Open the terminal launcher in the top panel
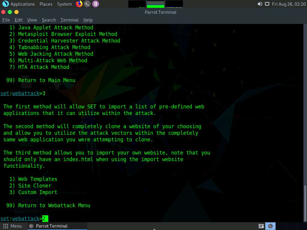Image resolution: width=307 pixels, height=230 pixels. tap(87, 4)
